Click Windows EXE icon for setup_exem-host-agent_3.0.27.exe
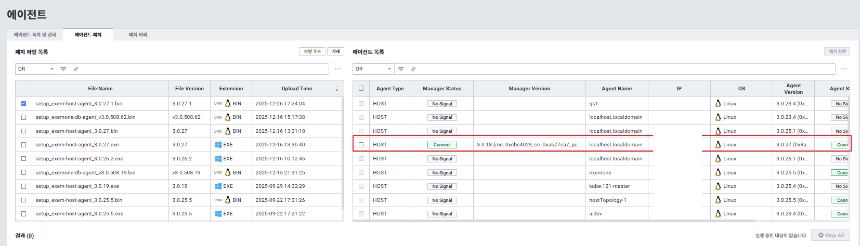The width and height of the screenshot is (860, 246). pos(218,145)
